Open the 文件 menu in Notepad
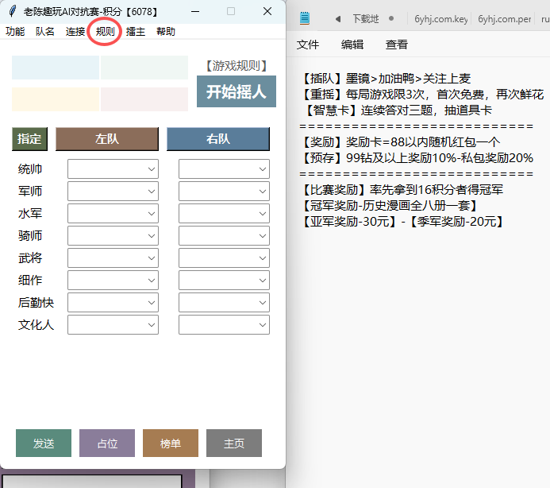This screenshot has height=488, width=550. tap(308, 45)
